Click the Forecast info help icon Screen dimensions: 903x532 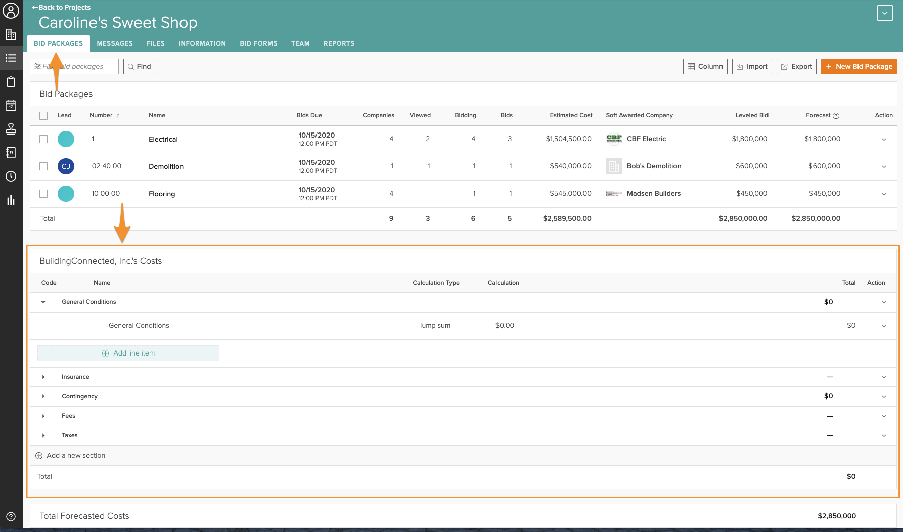[836, 116]
